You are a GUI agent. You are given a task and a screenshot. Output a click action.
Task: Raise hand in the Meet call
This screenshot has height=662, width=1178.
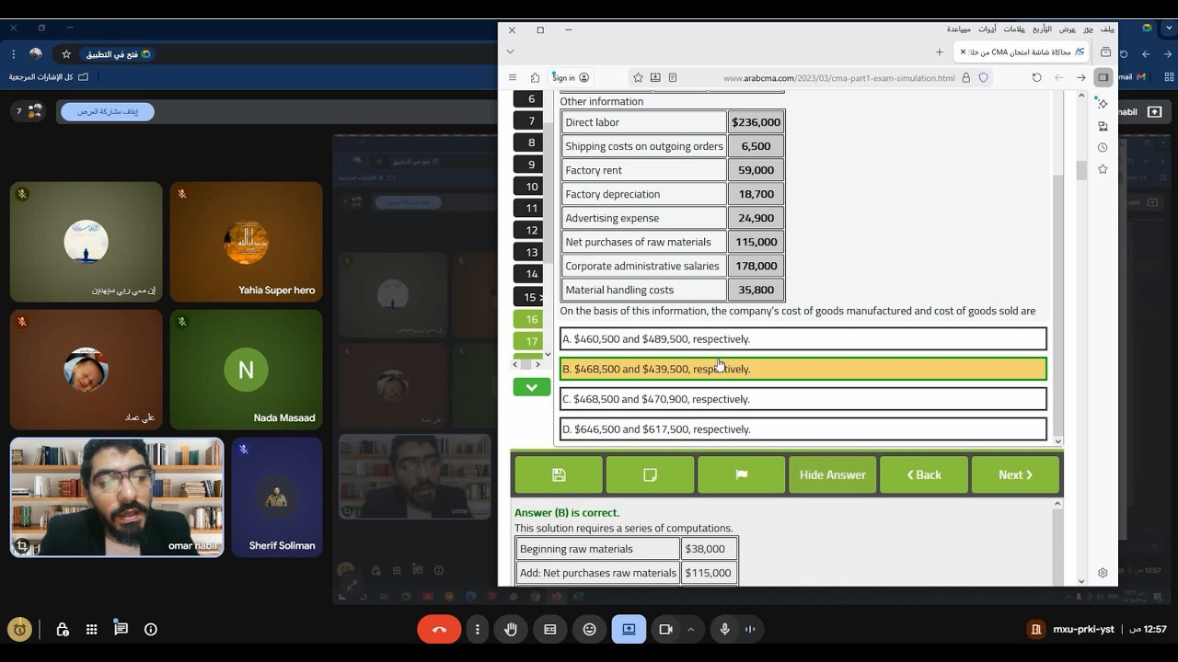(x=511, y=629)
